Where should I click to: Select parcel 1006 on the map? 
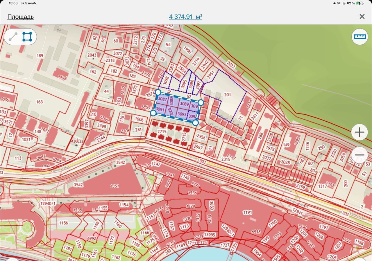click(x=139, y=119)
